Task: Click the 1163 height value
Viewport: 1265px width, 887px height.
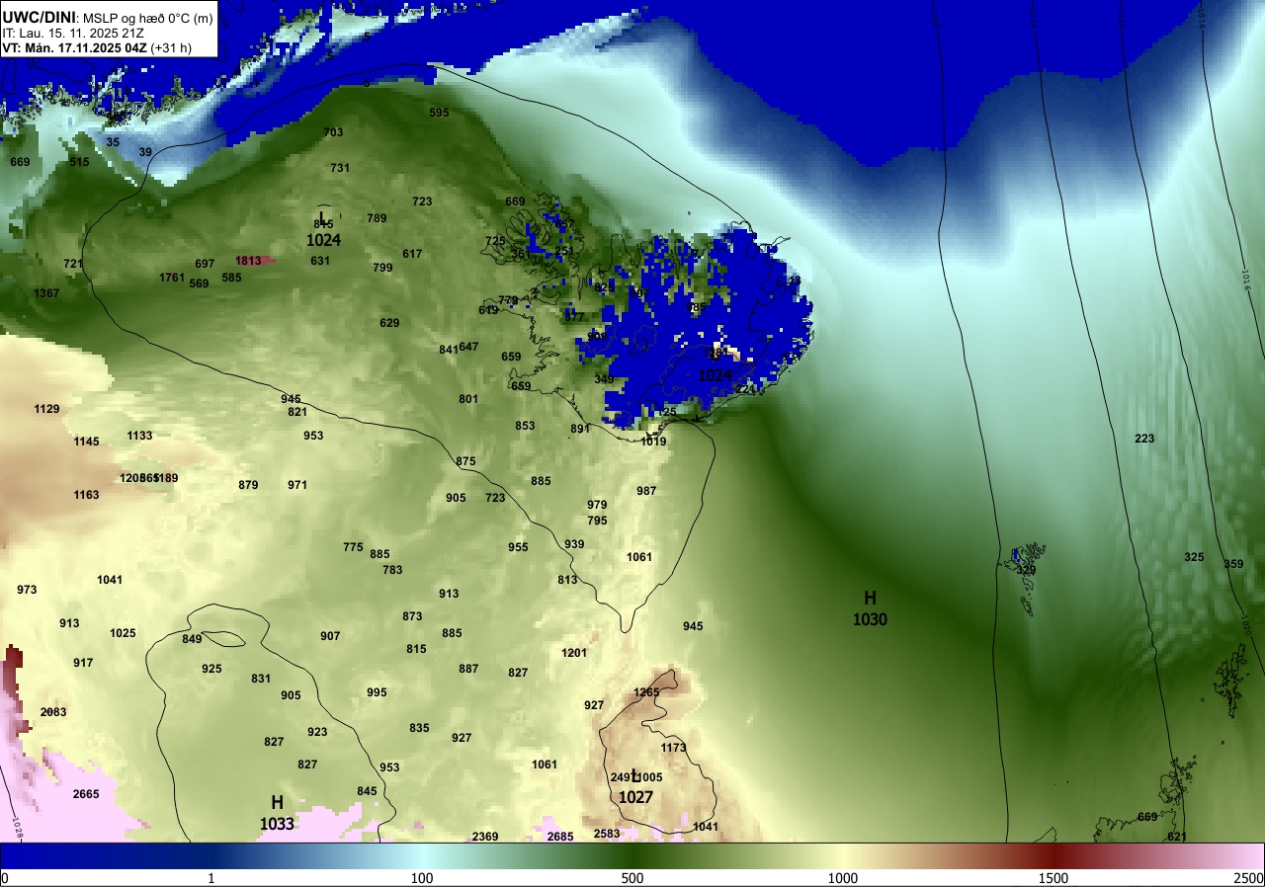Action: pyautogui.click(x=86, y=495)
